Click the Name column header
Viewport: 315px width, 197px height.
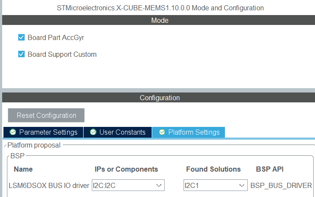(x=23, y=169)
